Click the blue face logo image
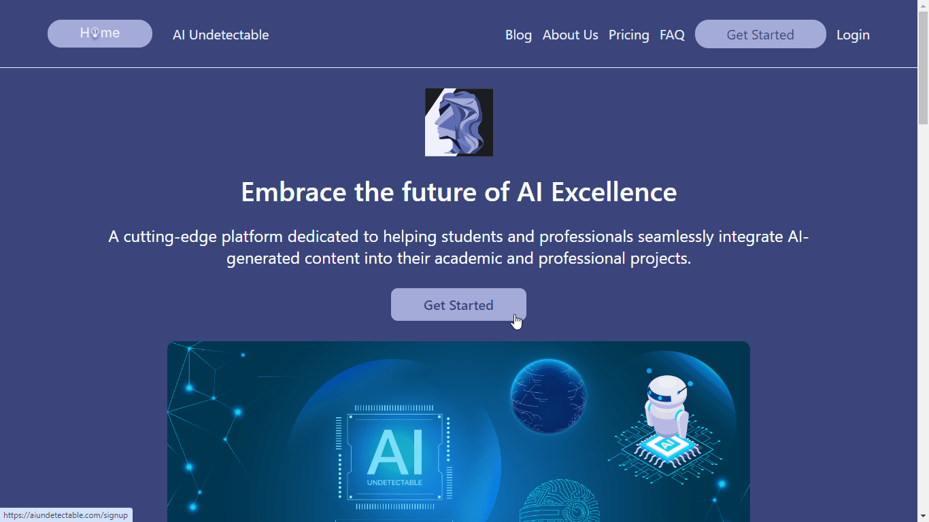The image size is (929, 522). click(x=459, y=122)
